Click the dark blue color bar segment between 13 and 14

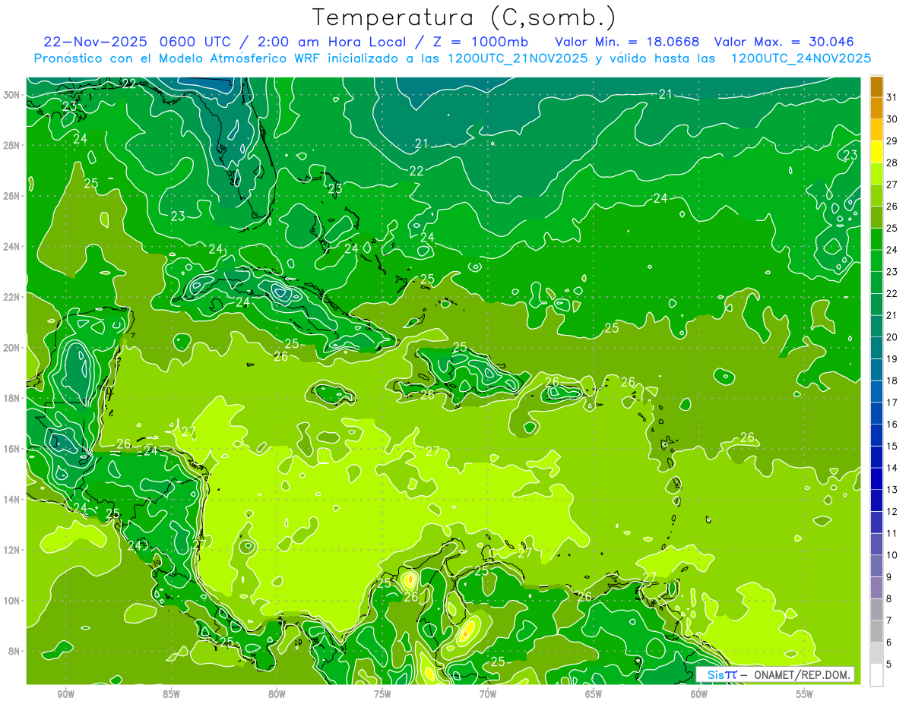pos(877,478)
